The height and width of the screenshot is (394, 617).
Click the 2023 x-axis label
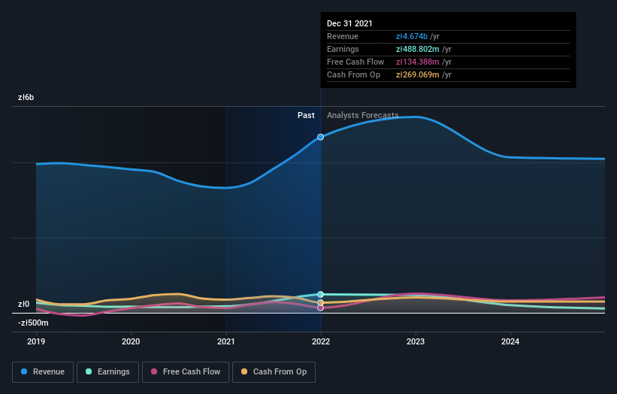(416, 341)
